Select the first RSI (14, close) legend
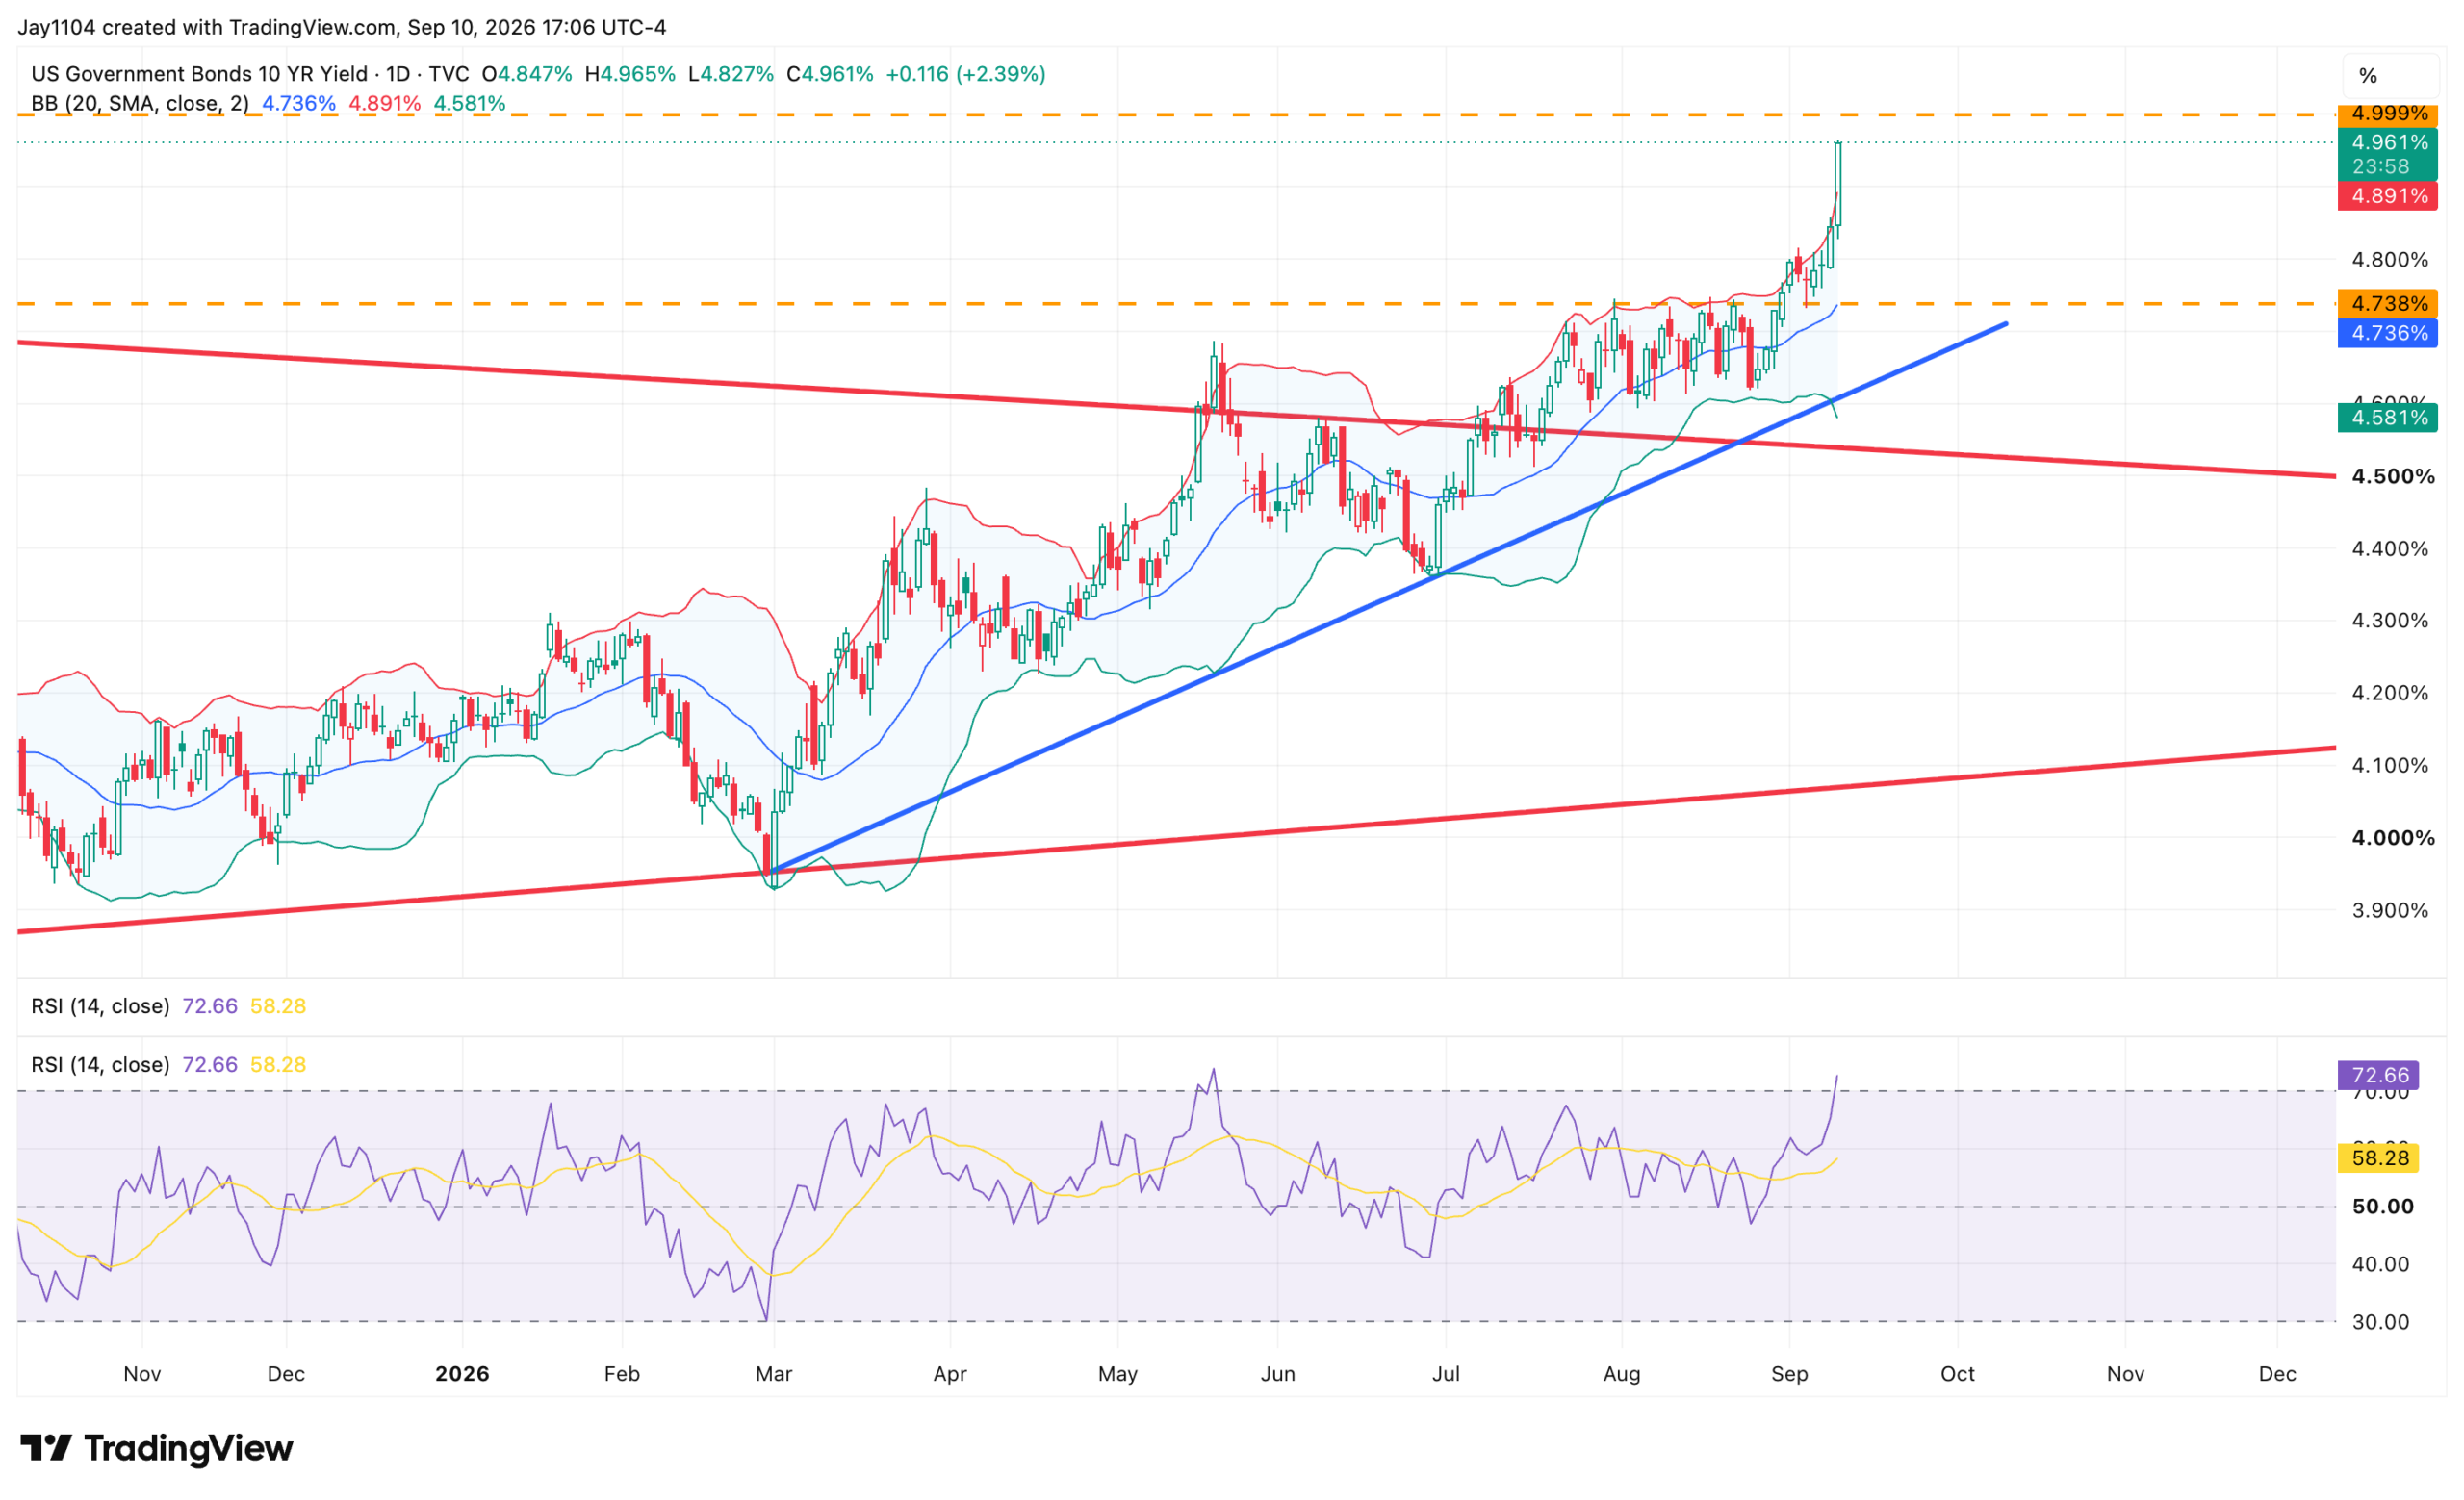Viewport: 2464px width, 1500px height. (x=100, y=1006)
